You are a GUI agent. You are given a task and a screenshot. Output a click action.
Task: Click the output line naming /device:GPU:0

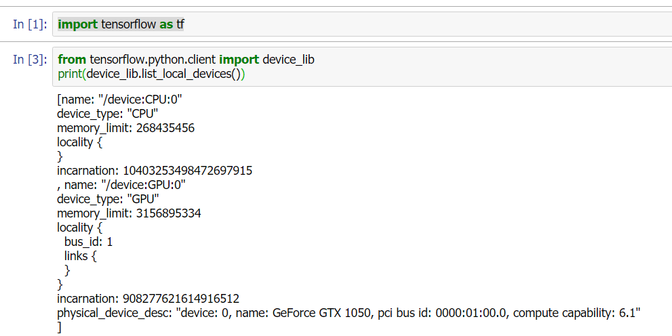(121, 185)
